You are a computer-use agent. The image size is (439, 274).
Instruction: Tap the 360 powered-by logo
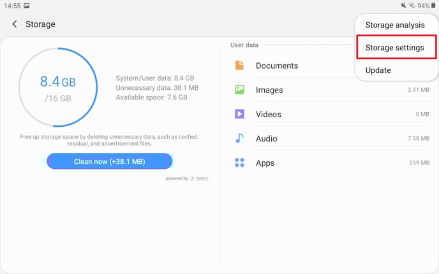(199, 178)
